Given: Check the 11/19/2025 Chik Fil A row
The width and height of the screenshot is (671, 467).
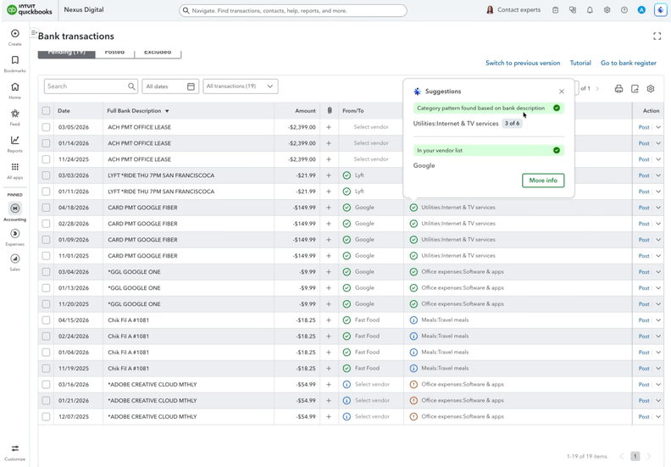Looking at the screenshot, I should [x=46, y=369].
